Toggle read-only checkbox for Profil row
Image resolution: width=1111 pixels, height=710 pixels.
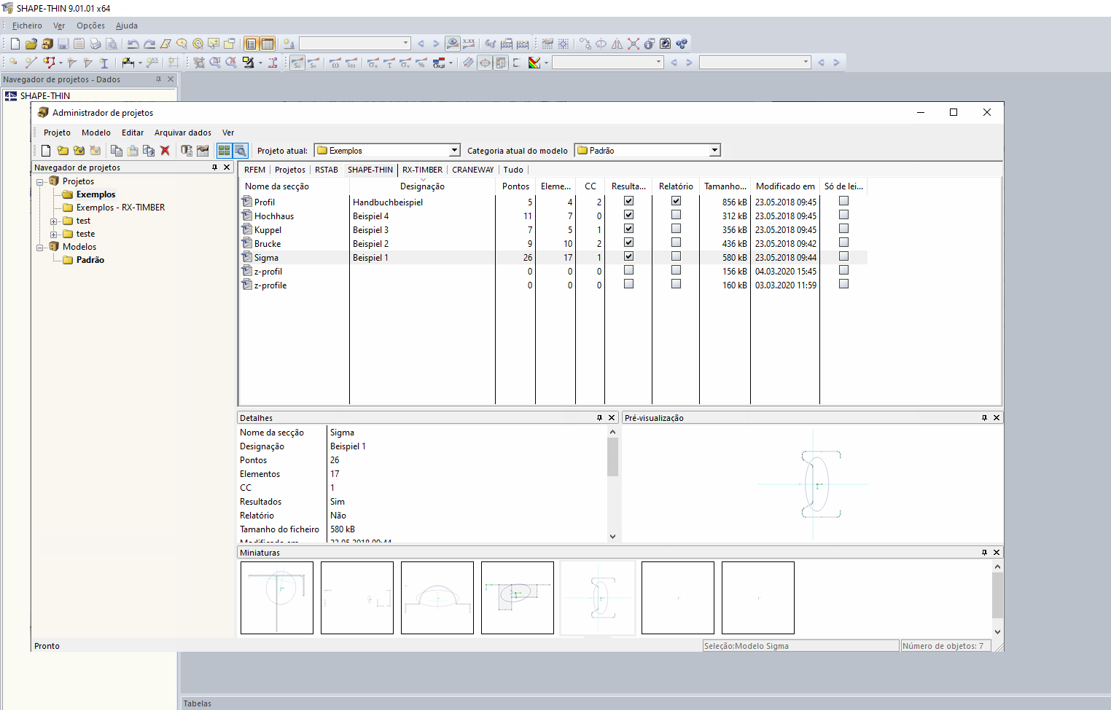pyautogui.click(x=843, y=201)
